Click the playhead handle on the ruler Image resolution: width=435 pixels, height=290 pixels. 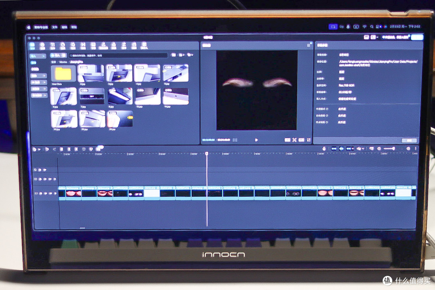coord(207,153)
